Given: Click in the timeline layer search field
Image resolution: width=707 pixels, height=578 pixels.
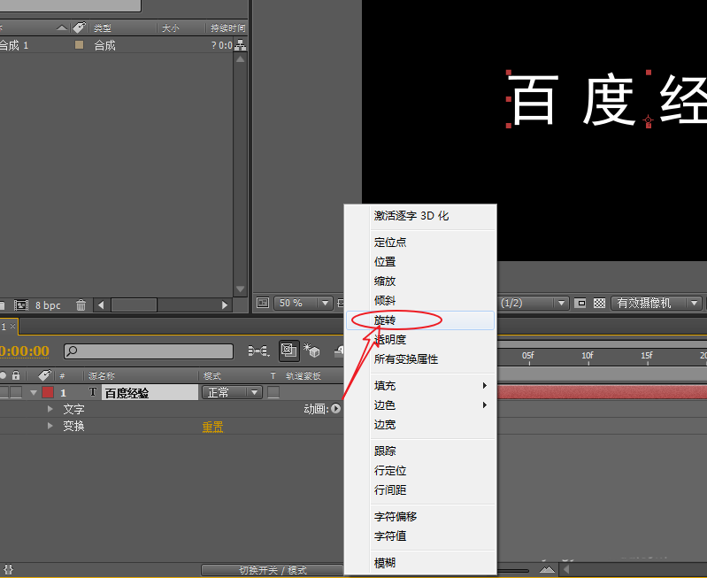Looking at the screenshot, I should tap(149, 351).
